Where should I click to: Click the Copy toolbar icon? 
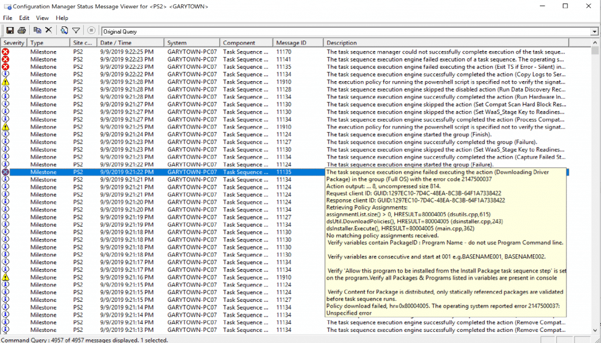click(x=37, y=31)
